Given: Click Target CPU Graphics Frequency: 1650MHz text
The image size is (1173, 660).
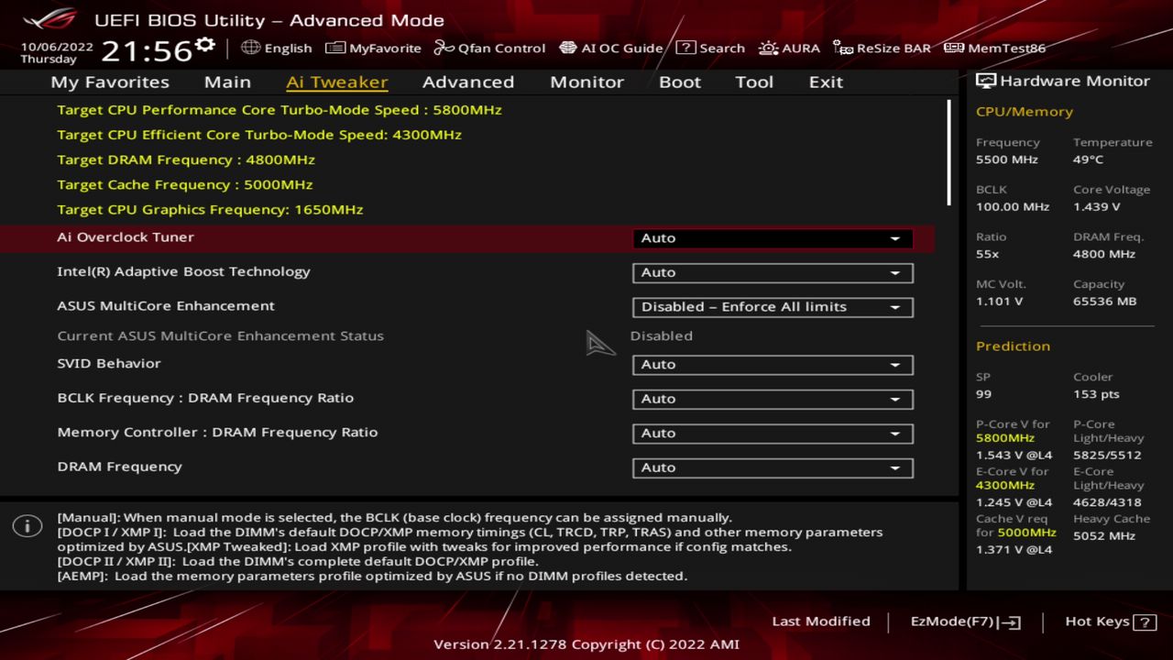Looking at the screenshot, I should point(210,209).
